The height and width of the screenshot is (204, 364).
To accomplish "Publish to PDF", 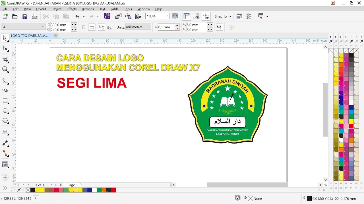I will click(138, 16).
